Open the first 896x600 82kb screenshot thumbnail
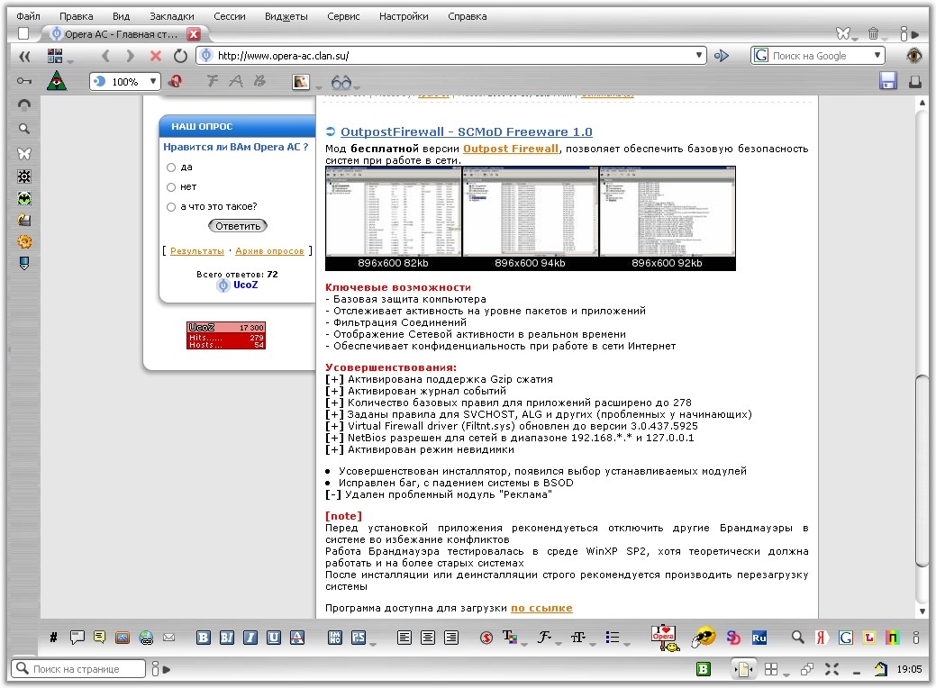 (393, 212)
